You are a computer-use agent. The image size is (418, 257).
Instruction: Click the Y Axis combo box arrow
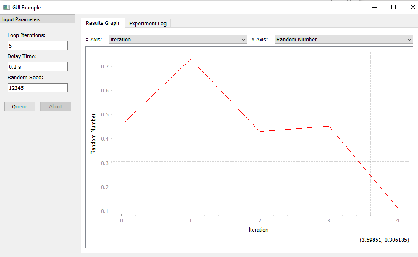click(409, 39)
